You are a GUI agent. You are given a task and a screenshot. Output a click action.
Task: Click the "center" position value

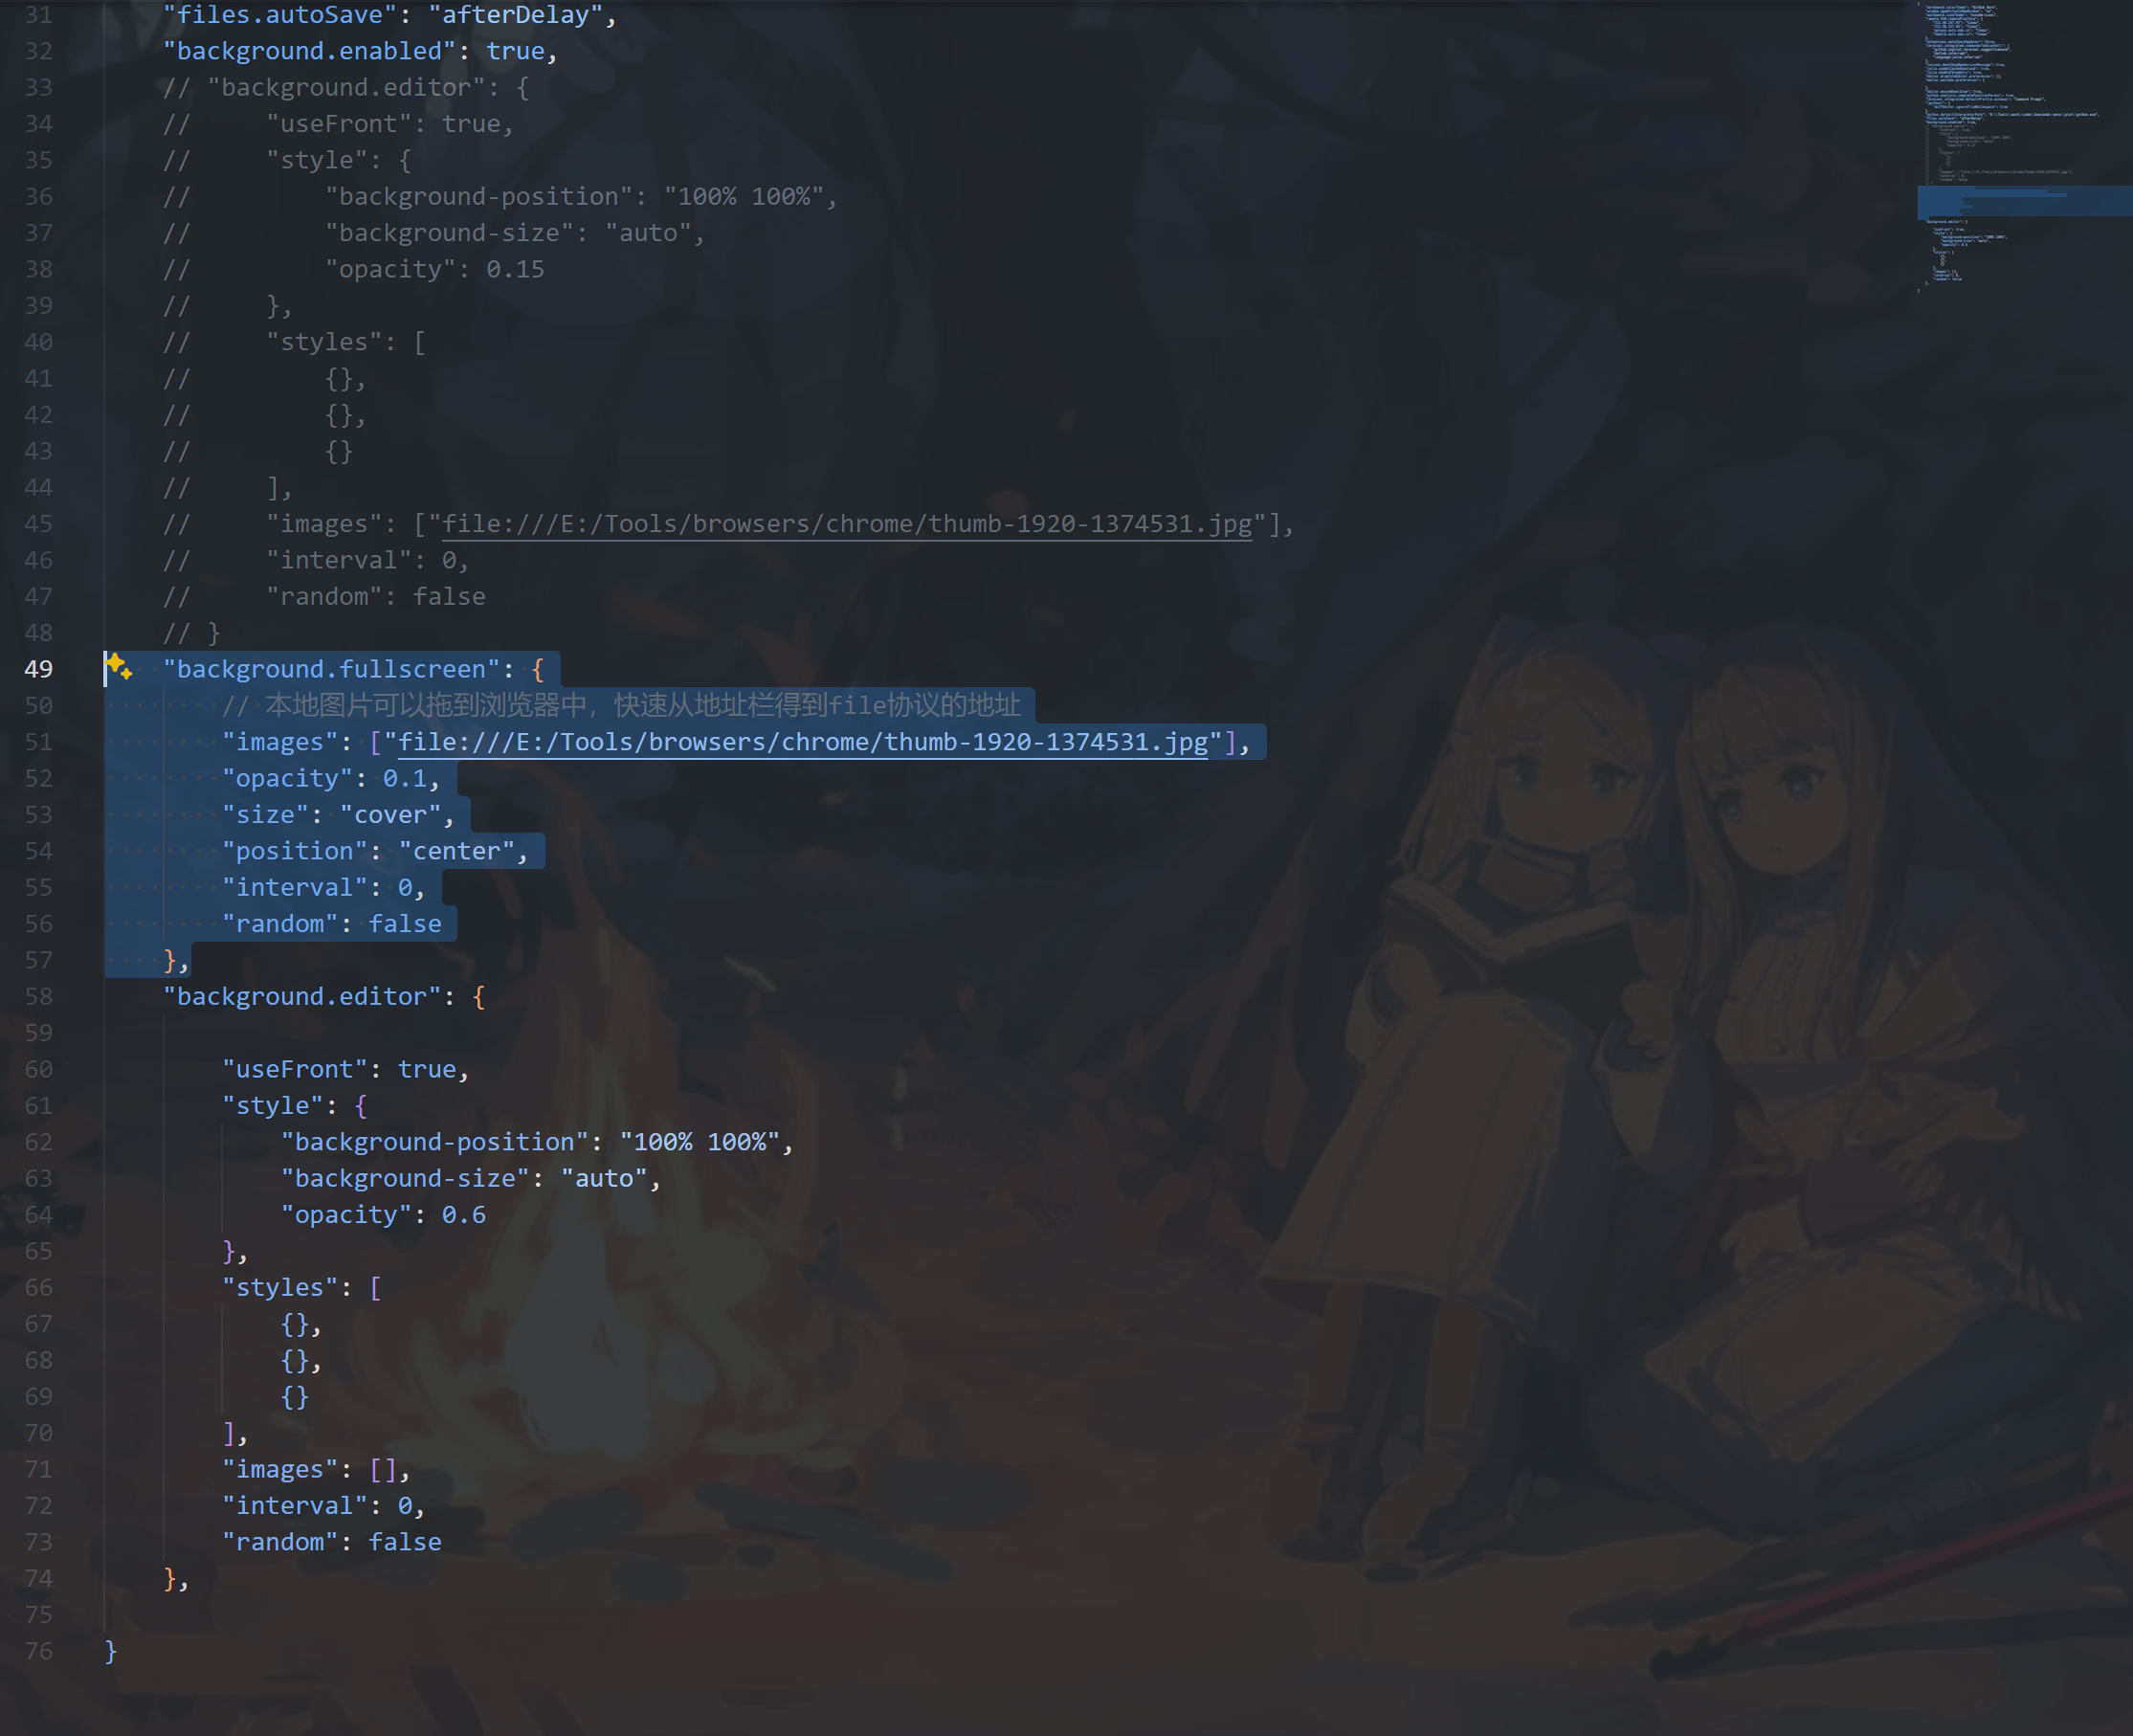(x=457, y=851)
